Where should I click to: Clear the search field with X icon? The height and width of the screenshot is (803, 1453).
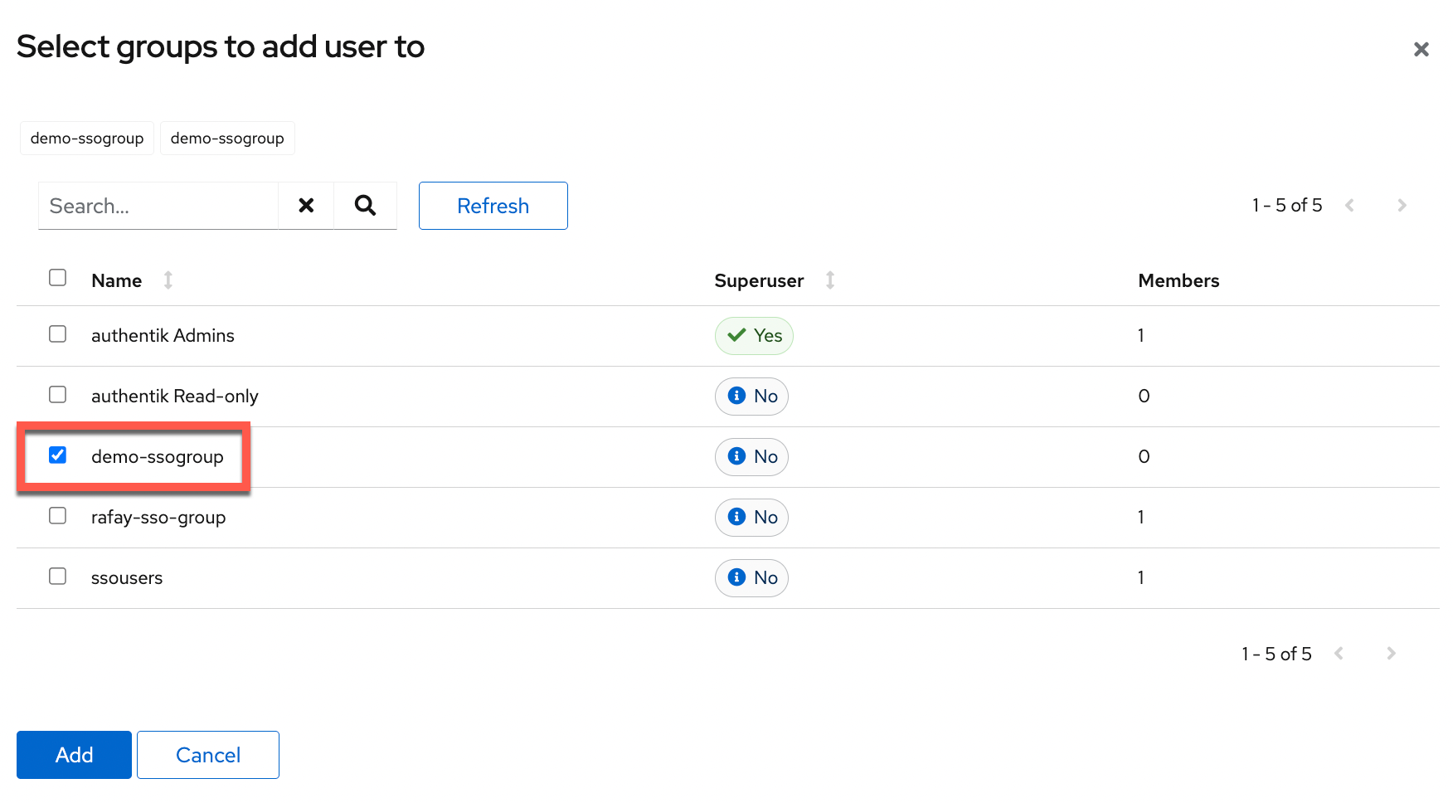point(306,206)
